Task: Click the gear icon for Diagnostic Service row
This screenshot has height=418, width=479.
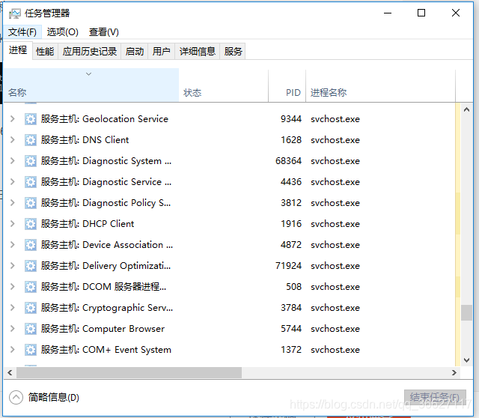Action: tap(30, 182)
